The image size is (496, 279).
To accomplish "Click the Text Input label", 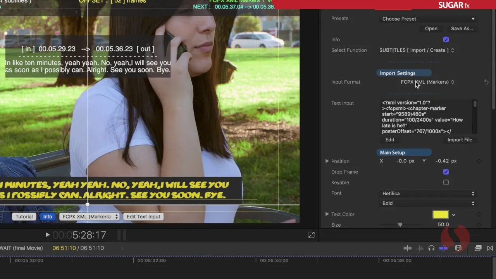I will [343, 103].
